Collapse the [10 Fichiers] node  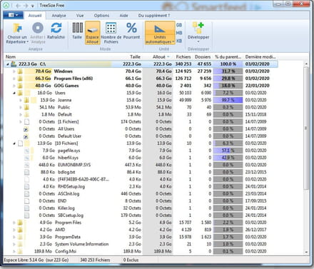point(14,143)
